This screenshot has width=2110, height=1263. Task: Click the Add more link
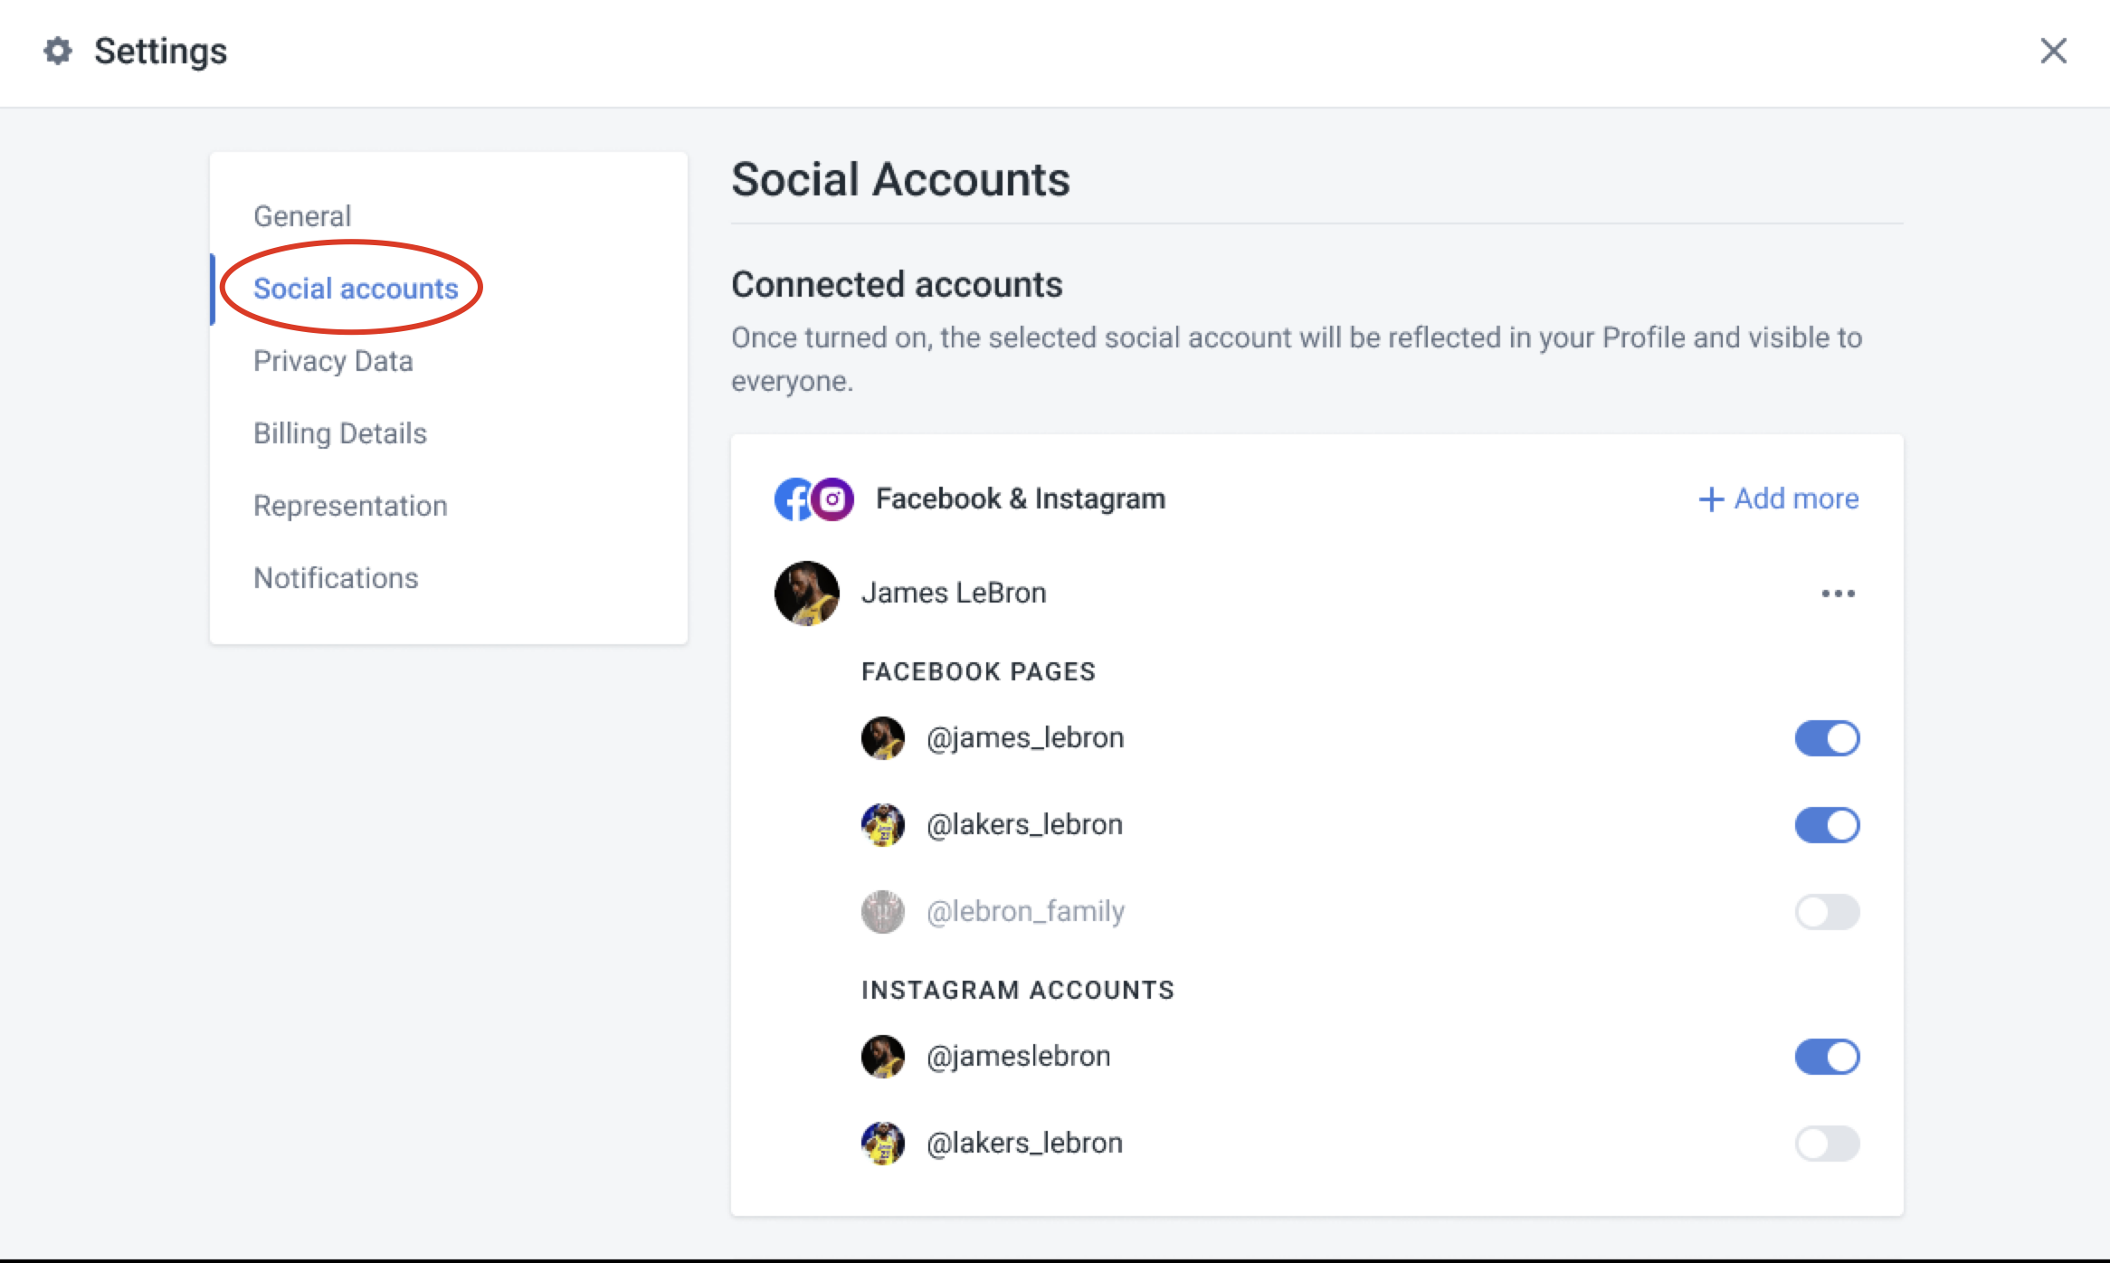coord(1795,499)
